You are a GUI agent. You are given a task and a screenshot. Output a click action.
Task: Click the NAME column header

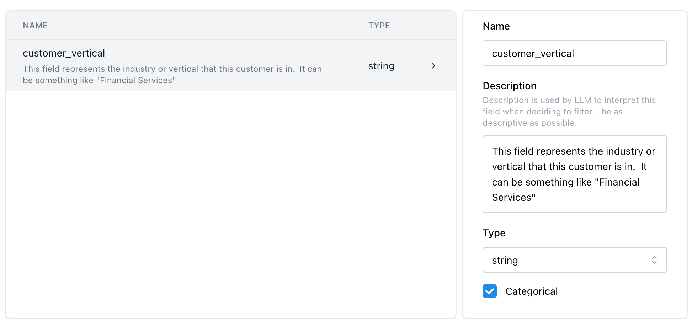[x=35, y=25]
